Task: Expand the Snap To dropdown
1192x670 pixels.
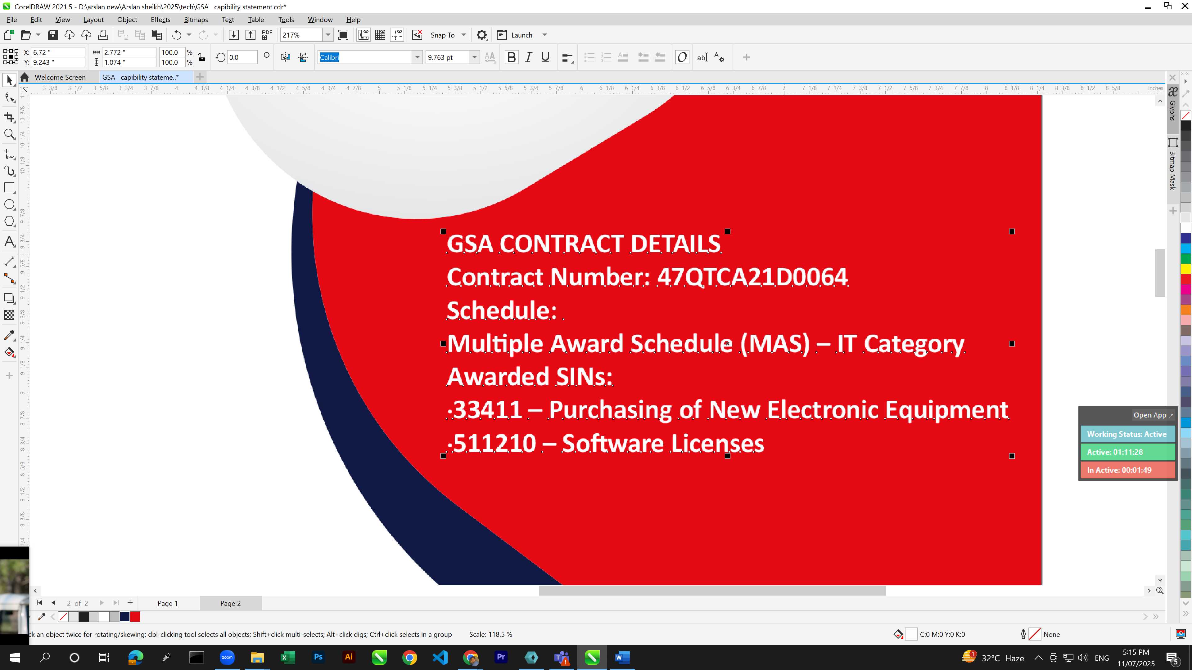Action: (x=464, y=35)
